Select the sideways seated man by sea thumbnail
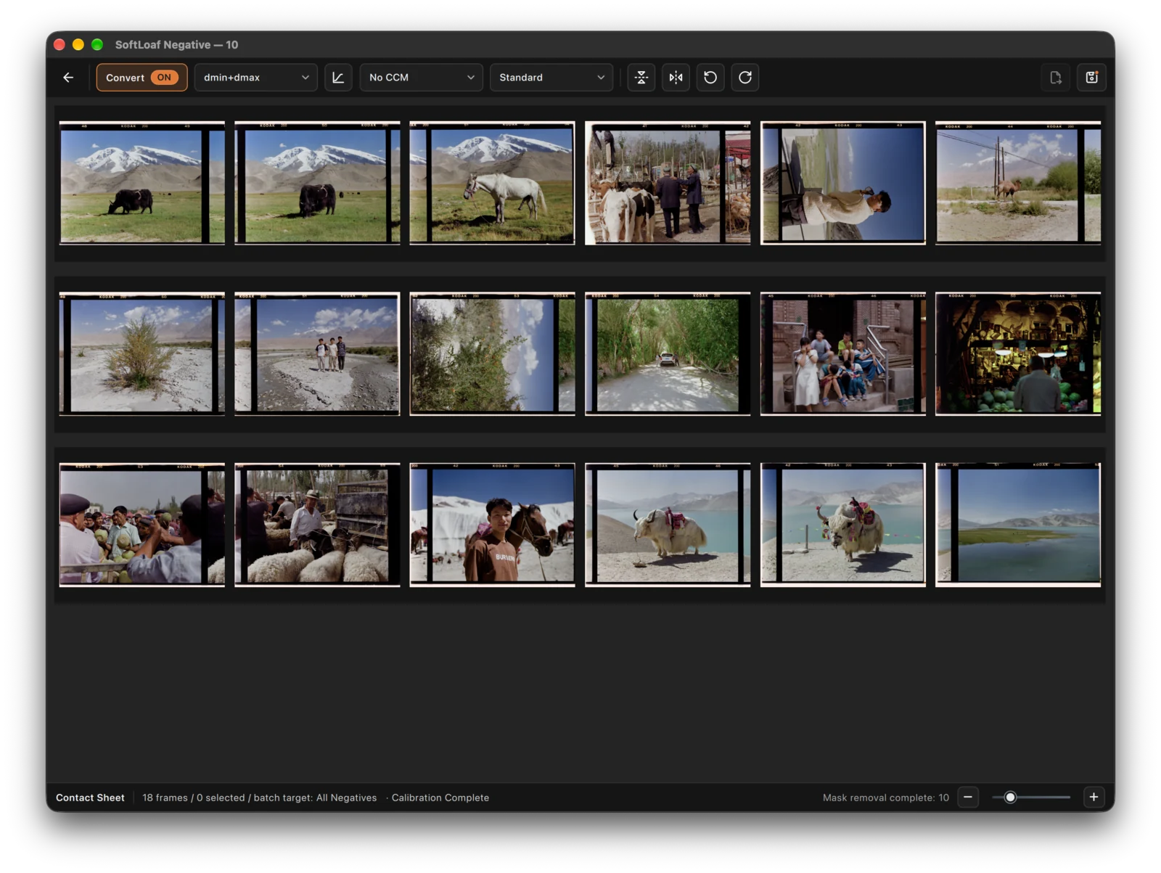 pos(843,183)
